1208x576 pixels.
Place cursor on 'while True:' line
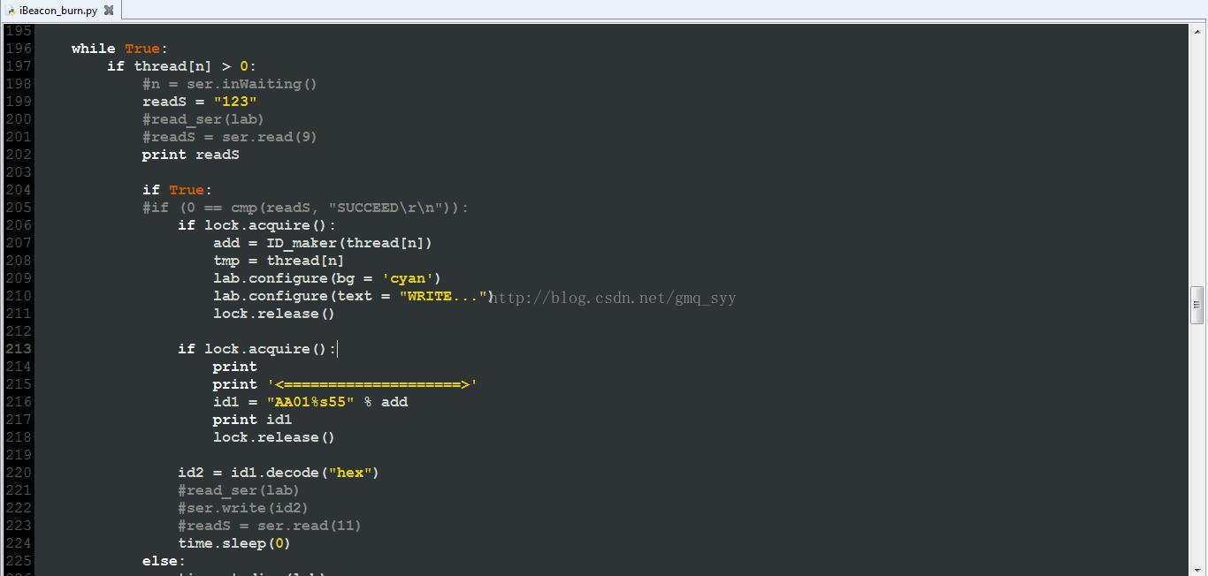(119, 49)
